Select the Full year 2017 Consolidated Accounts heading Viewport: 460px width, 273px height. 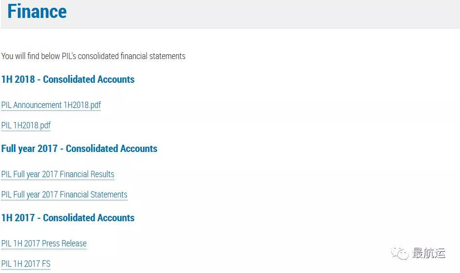point(79,149)
